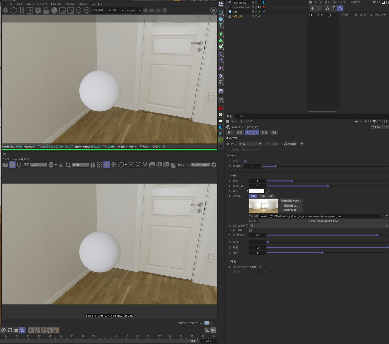Open the ウィンドウに合わせ fit dropdown
This screenshot has height=344, width=389.
[x=200, y=165]
